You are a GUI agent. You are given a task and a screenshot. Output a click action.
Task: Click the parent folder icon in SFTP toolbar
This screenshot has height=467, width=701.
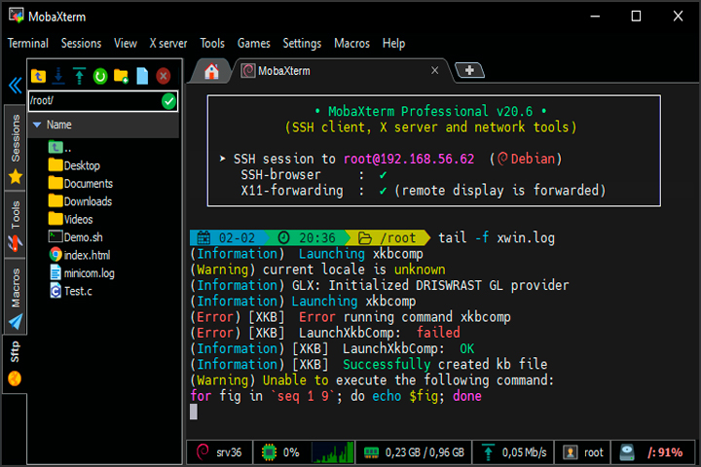pyautogui.click(x=38, y=76)
